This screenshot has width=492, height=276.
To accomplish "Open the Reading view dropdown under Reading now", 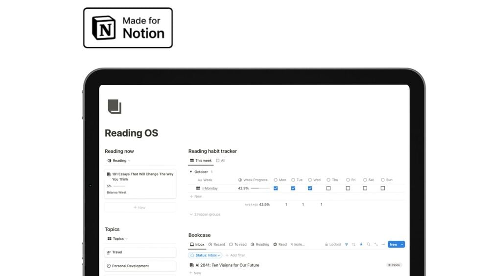I will 118,161.
